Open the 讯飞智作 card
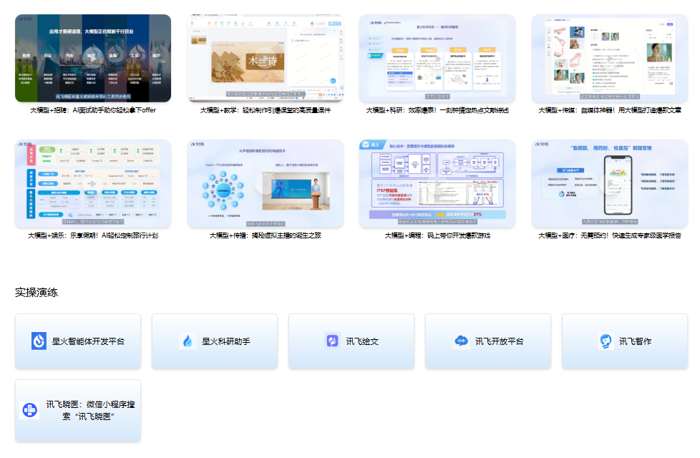Viewport: 700px width, 458px height. click(x=625, y=341)
